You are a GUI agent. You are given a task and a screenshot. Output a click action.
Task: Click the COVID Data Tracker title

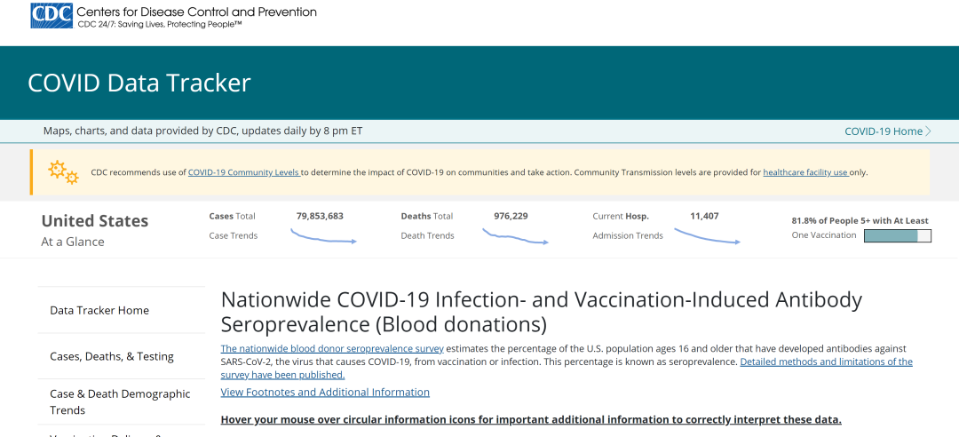click(139, 83)
